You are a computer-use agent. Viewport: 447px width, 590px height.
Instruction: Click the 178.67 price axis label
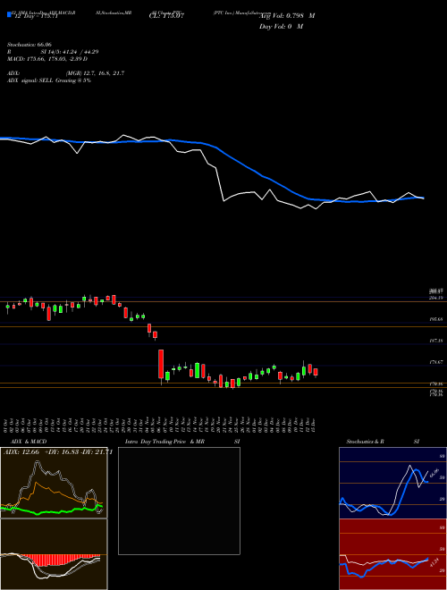tap(437, 362)
